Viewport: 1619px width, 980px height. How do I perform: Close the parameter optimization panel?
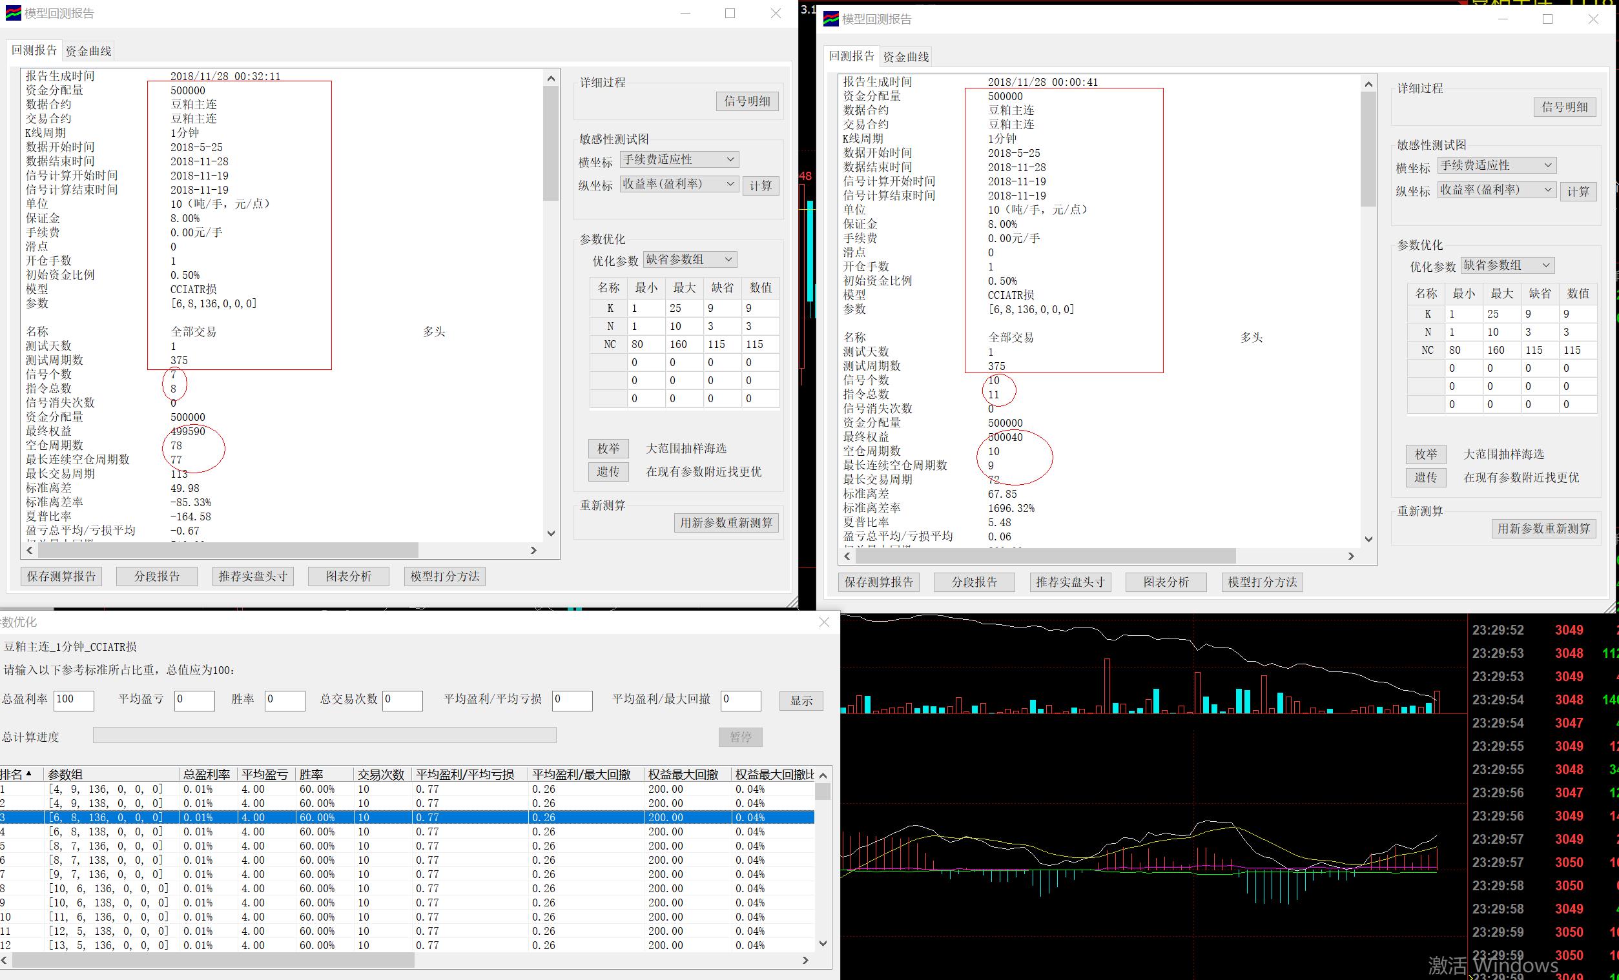(824, 622)
